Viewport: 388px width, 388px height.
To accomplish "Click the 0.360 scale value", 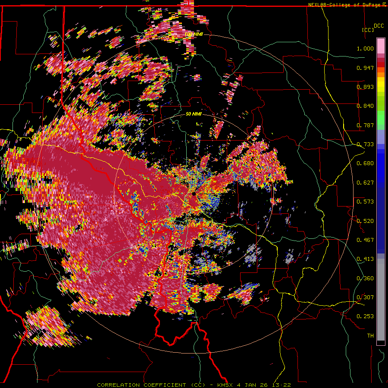I will 365,278.
